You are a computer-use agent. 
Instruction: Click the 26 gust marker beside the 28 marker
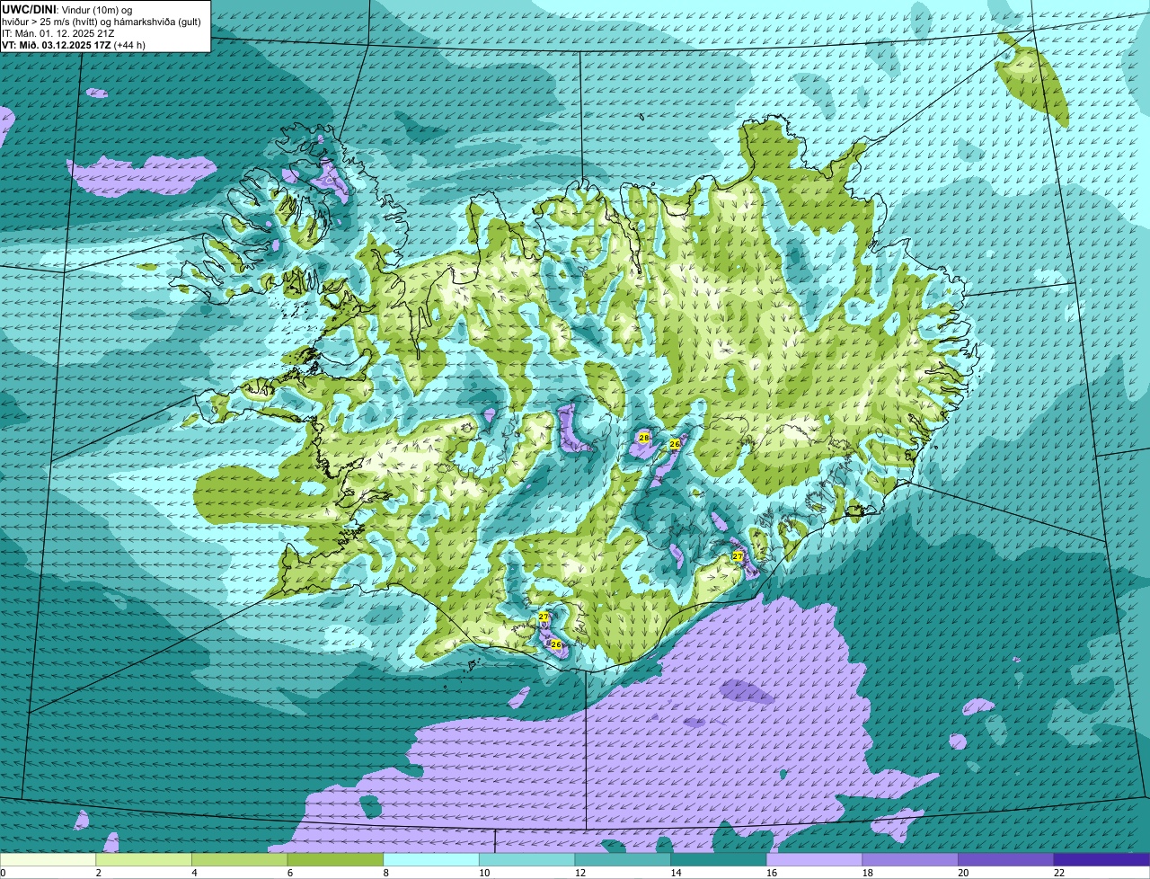(675, 444)
